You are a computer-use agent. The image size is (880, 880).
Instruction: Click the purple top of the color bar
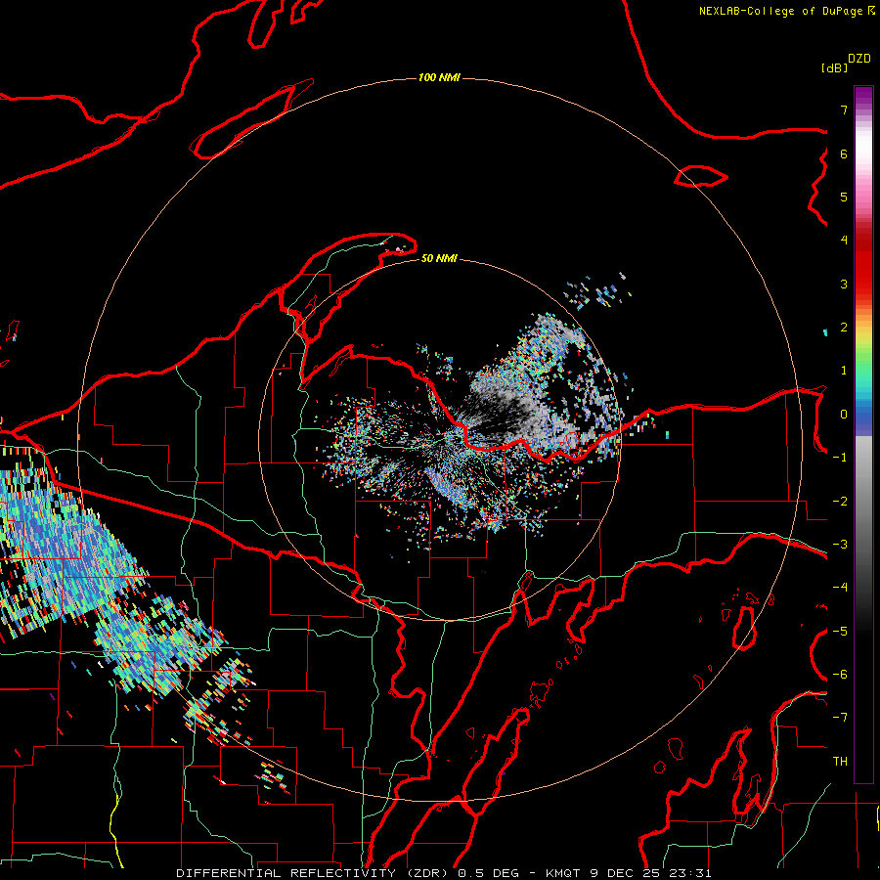[863, 96]
